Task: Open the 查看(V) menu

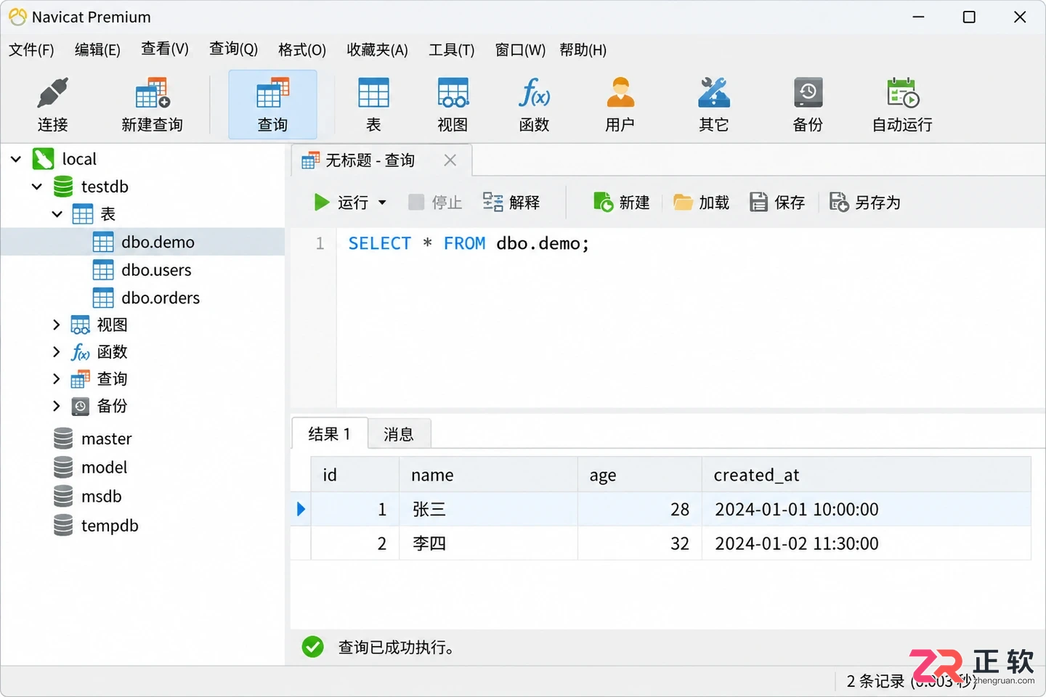Action: (x=165, y=49)
